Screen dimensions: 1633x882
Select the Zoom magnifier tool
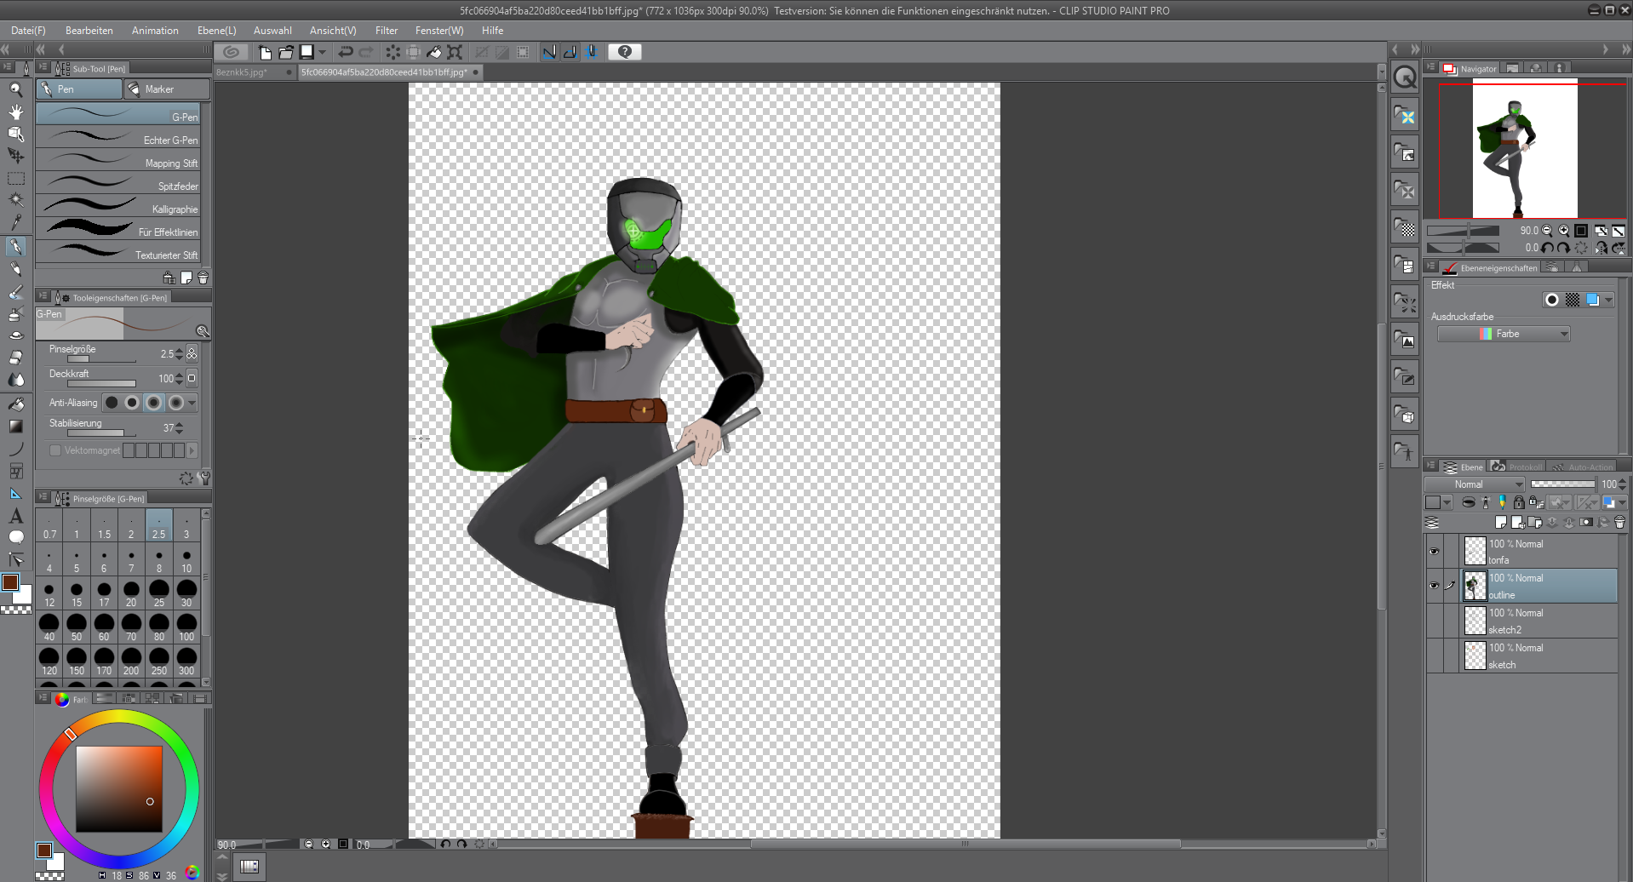coord(15,89)
